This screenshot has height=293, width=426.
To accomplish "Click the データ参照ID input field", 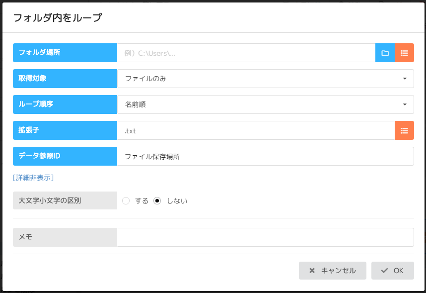I will click(265, 156).
